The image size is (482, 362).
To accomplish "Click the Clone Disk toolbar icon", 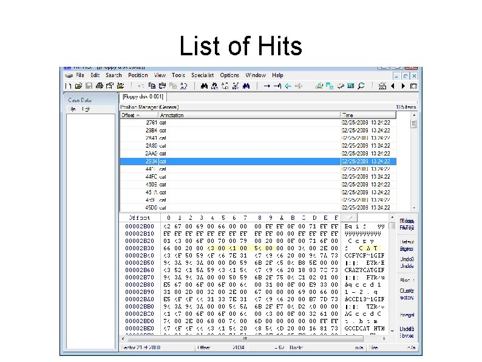I will click(330, 86).
